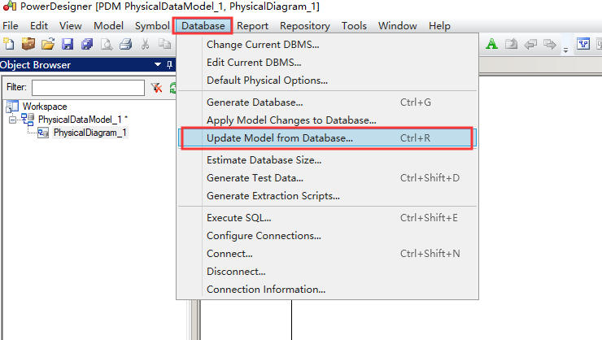This screenshot has height=340, width=602.
Task: Click the gray folder up-arrow icon
Action: 511,44
